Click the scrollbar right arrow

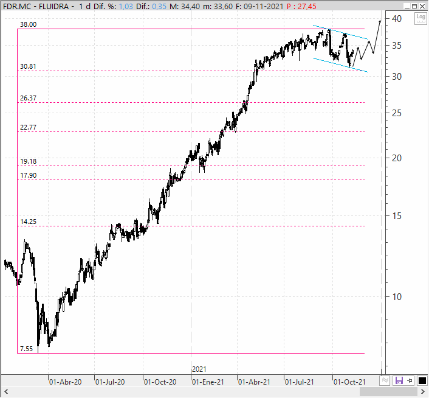(423, 392)
